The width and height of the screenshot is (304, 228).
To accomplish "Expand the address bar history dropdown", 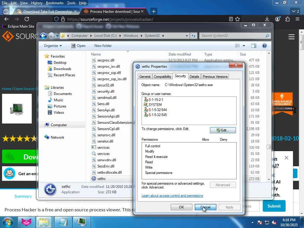I will click(187, 36).
